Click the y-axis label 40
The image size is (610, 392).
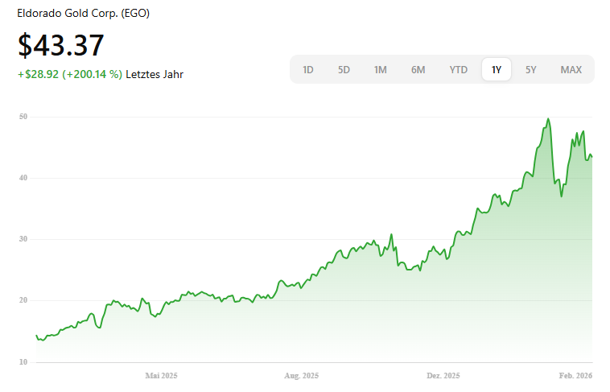click(23, 178)
